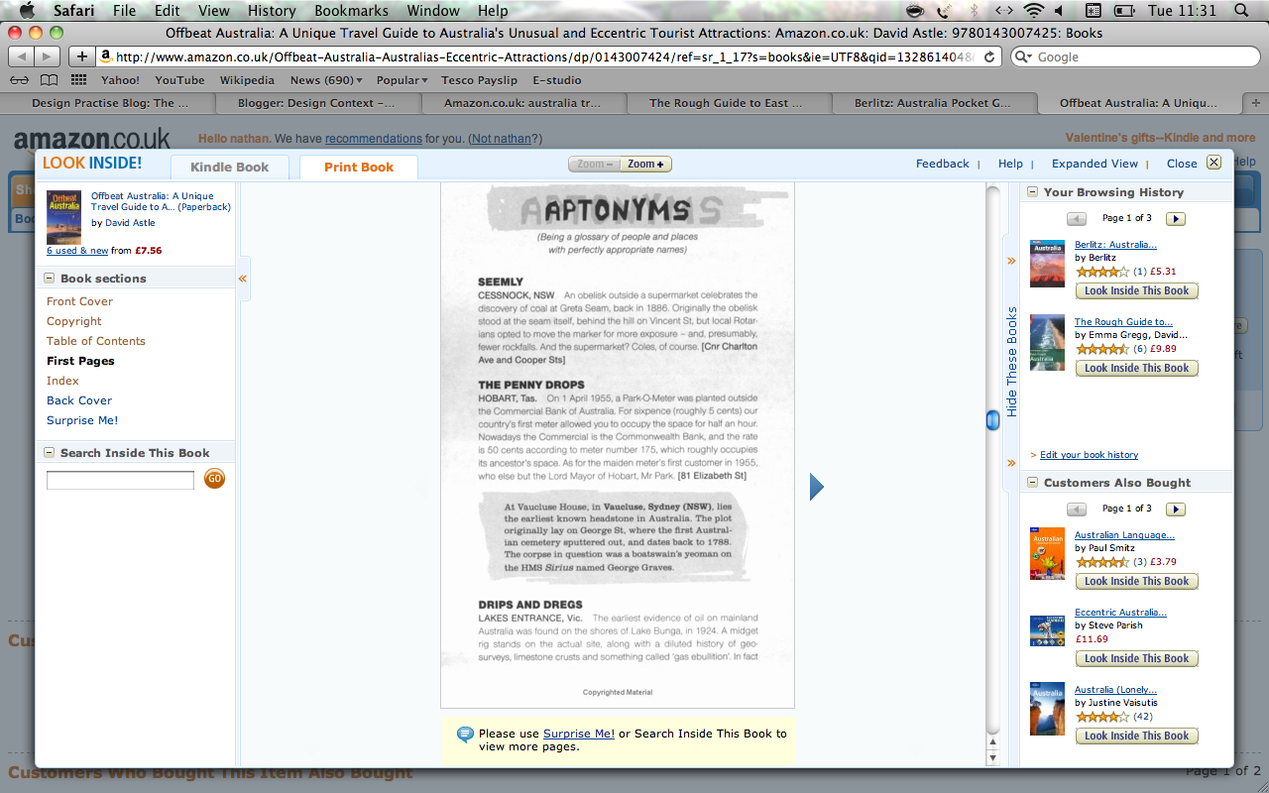Collapse left sidebar with double chevron
Viewport: 1269px width, 793px height.
pyautogui.click(x=243, y=279)
